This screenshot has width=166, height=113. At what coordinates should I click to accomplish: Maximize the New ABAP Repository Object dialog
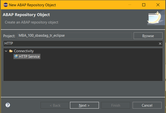144,5
